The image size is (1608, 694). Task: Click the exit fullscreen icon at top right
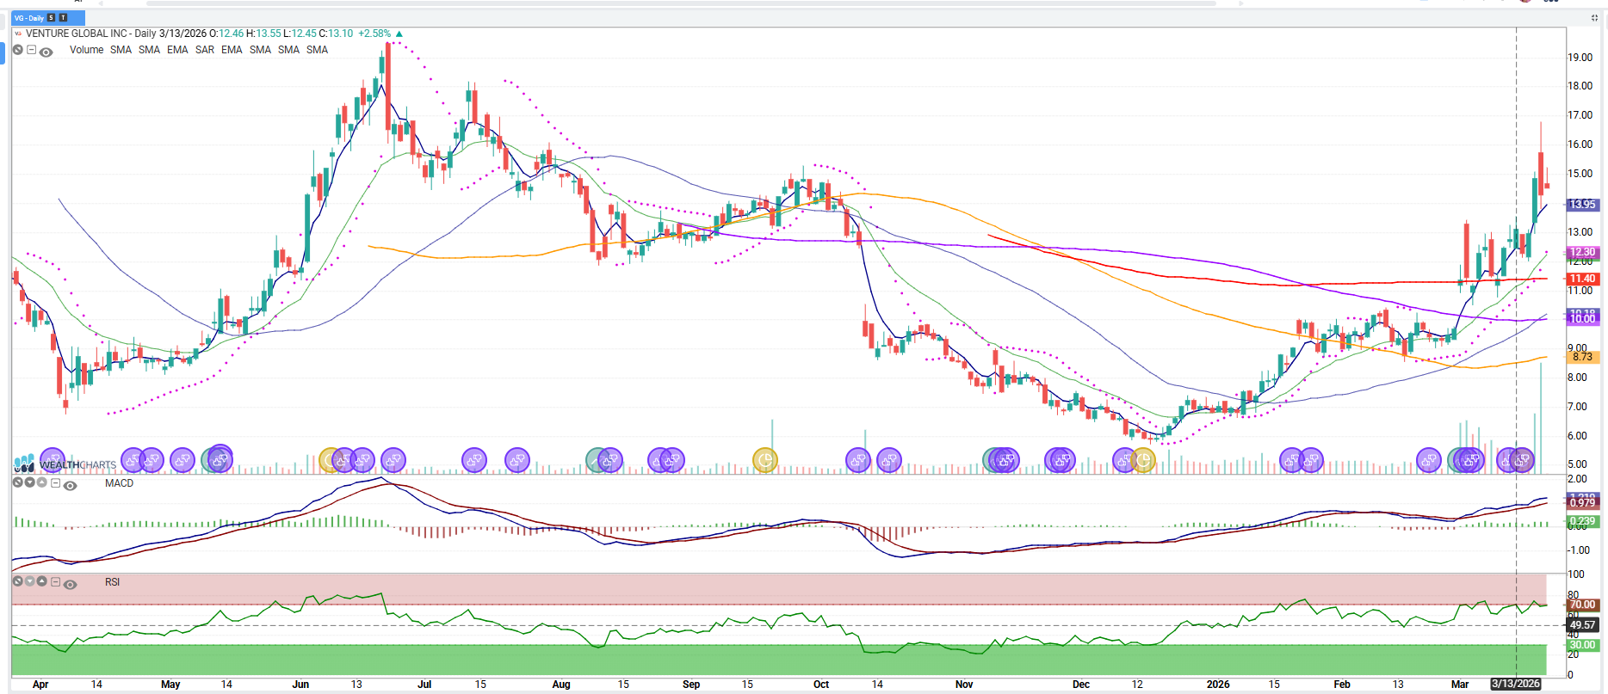pos(1593,18)
